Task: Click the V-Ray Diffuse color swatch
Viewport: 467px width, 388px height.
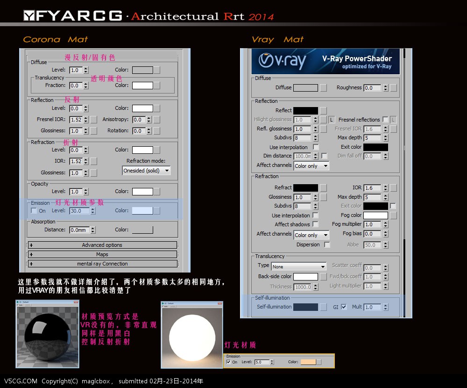Action: (305, 88)
